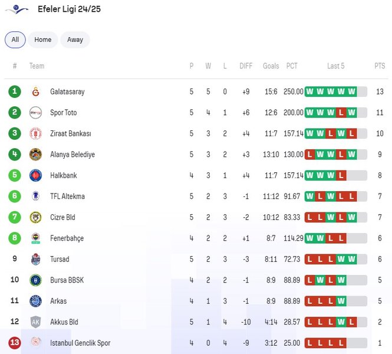Click the Last 5 column header
Image resolution: width=392 pixels, height=354 pixels.
click(335, 66)
